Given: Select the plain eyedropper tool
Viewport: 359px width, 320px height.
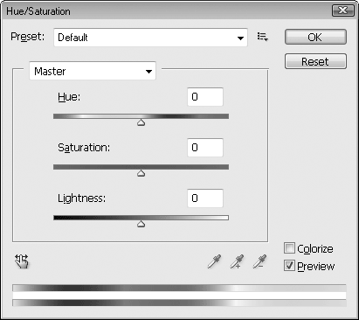Looking at the screenshot, I should pos(214,261).
